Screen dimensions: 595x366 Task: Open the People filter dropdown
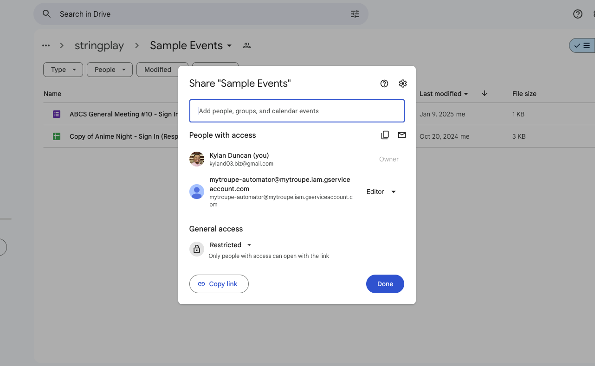click(110, 70)
